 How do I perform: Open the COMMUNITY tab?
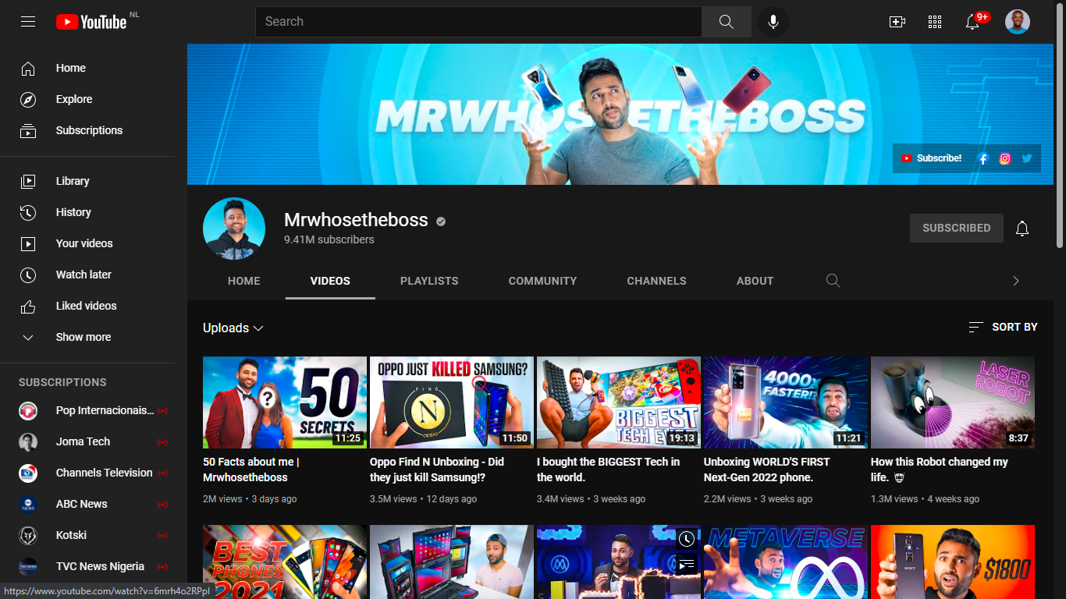tap(543, 281)
